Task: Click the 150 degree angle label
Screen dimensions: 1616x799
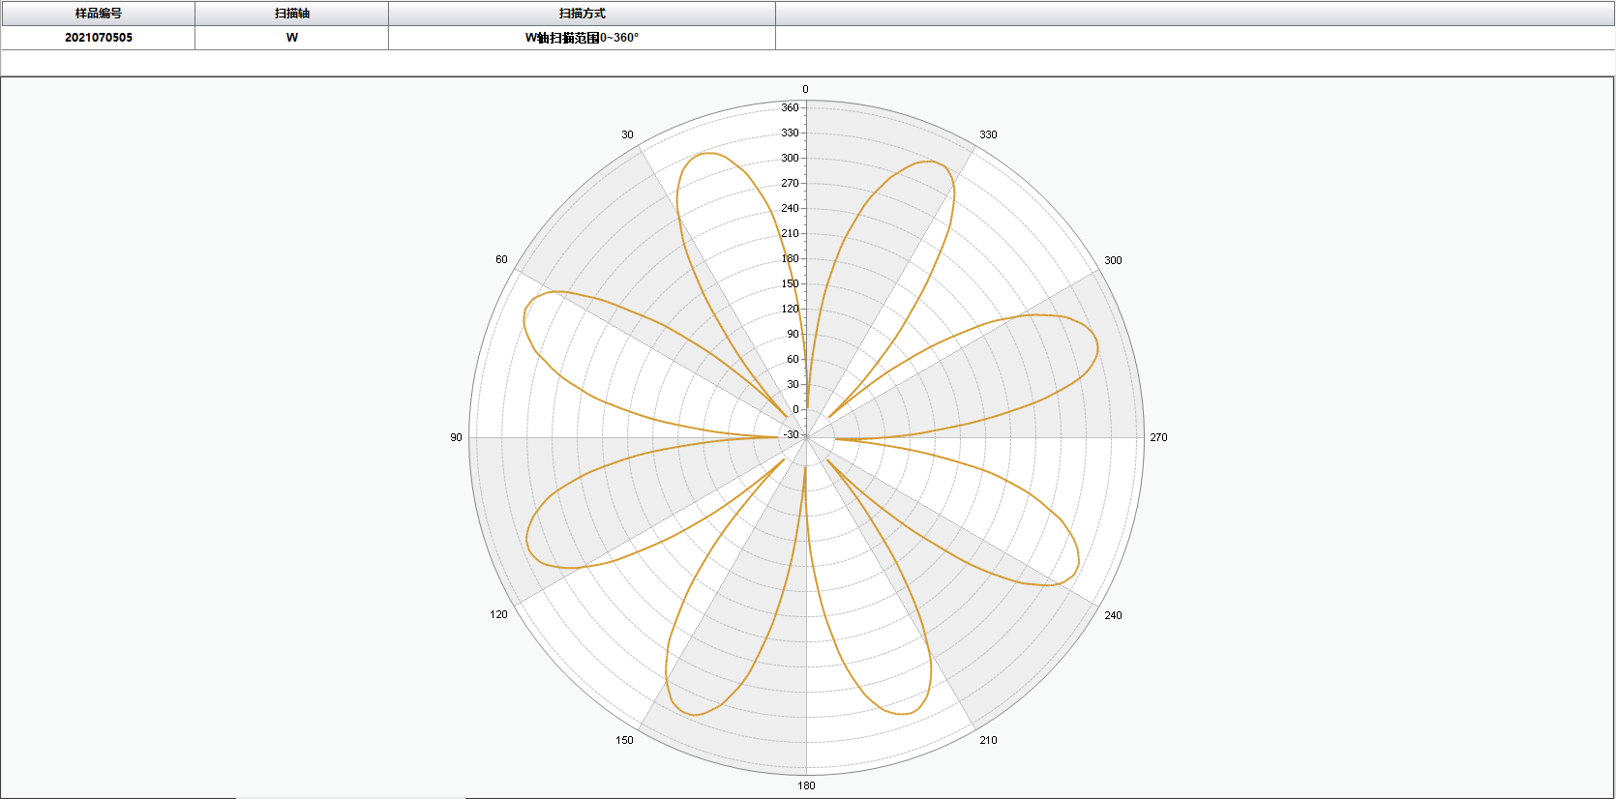Action: tap(624, 740)
